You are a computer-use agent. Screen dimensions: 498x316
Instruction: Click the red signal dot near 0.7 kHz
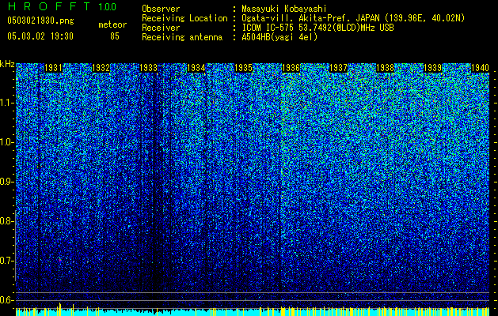59,260
